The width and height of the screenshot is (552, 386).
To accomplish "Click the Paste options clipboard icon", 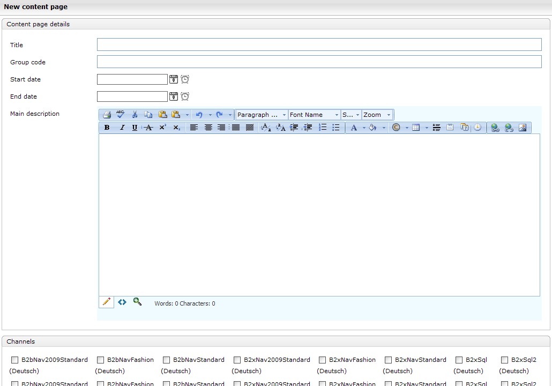I will (176, 115).
